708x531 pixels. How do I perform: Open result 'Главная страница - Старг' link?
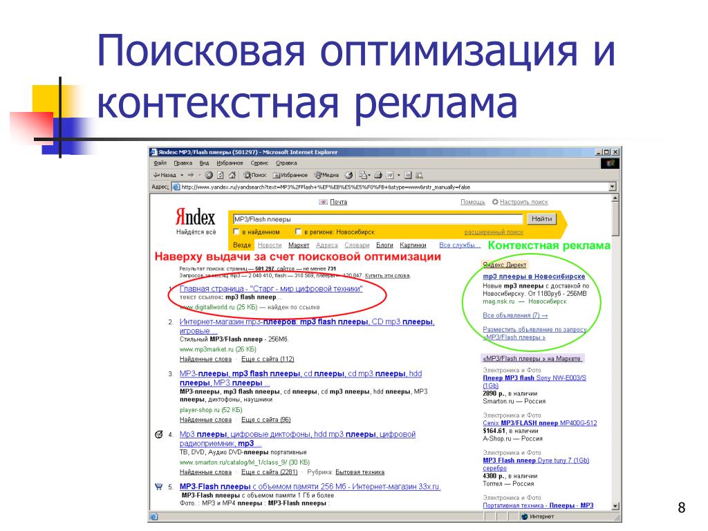271,288
